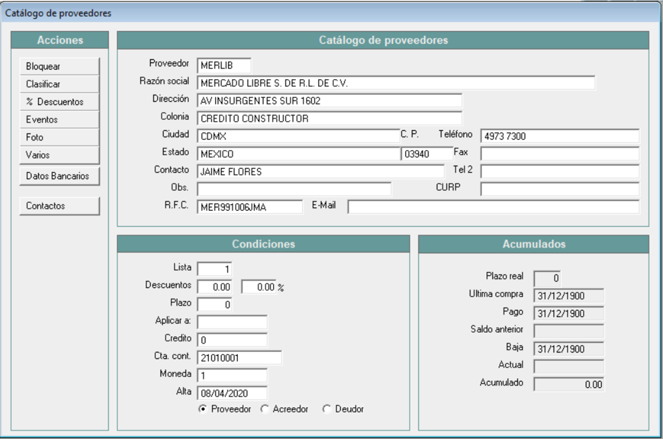Click the C.P. field 03940

click(426, 154)
